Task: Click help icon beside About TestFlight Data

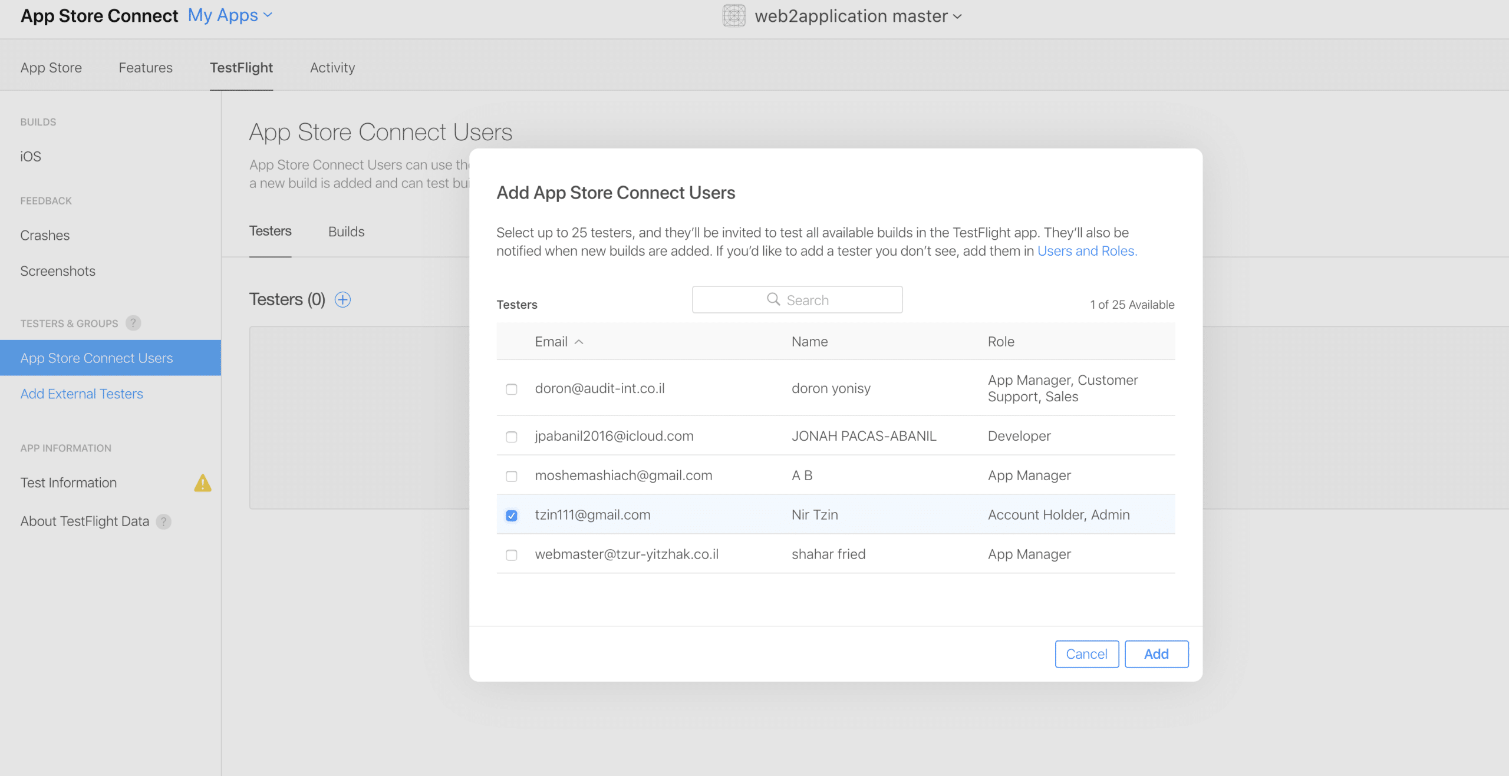Action: point(164,521)
